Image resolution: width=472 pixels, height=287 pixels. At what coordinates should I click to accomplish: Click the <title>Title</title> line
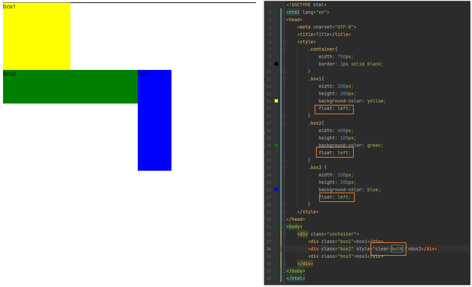point(324,35)
